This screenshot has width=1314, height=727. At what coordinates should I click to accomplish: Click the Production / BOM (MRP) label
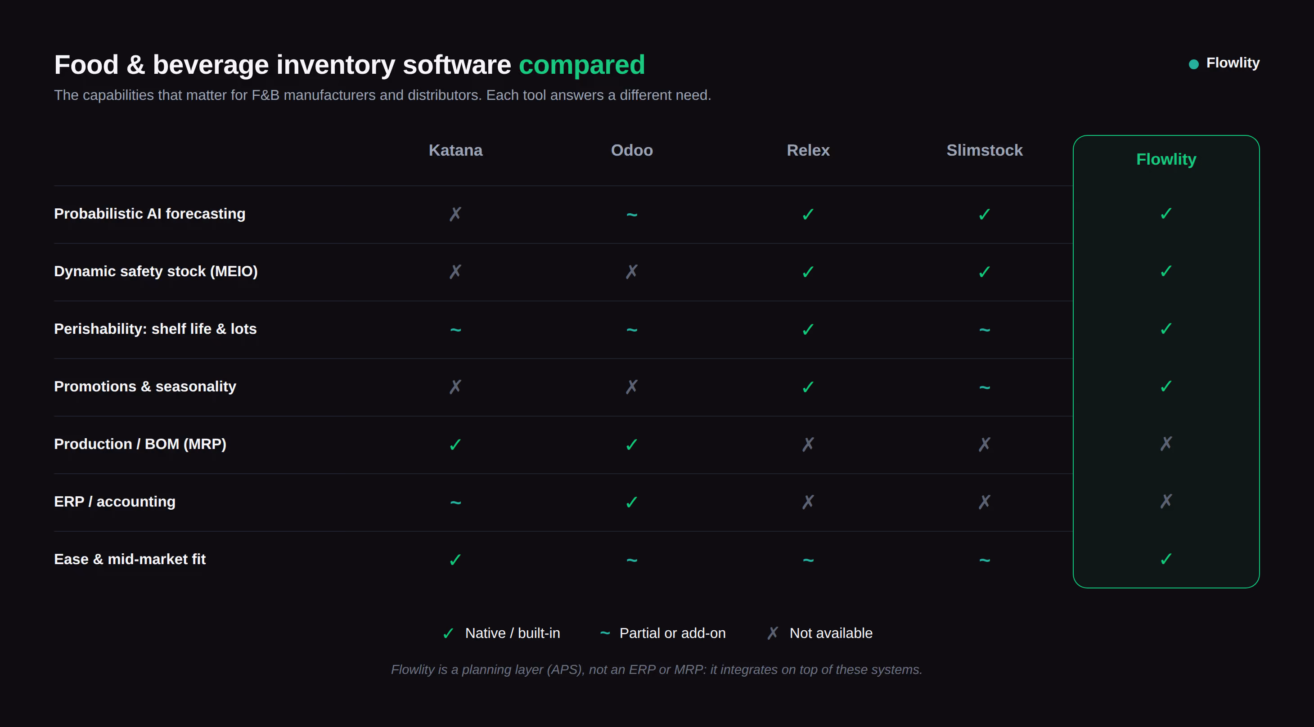[140, 444]
